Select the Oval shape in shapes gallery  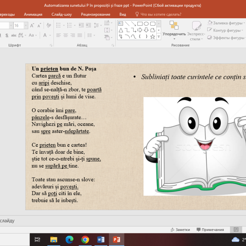click(x=147, y=24)
